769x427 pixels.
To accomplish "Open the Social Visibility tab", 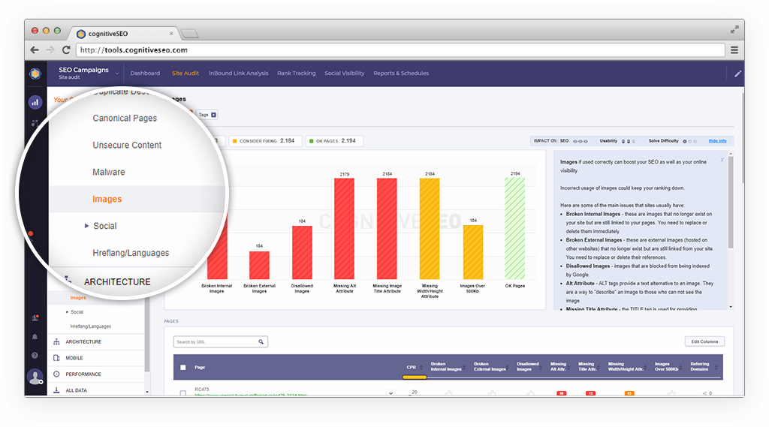I will (x=344, y=73).
